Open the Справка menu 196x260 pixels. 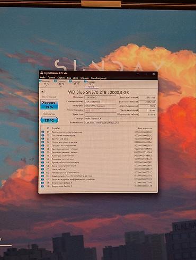[x=85, y=78]
